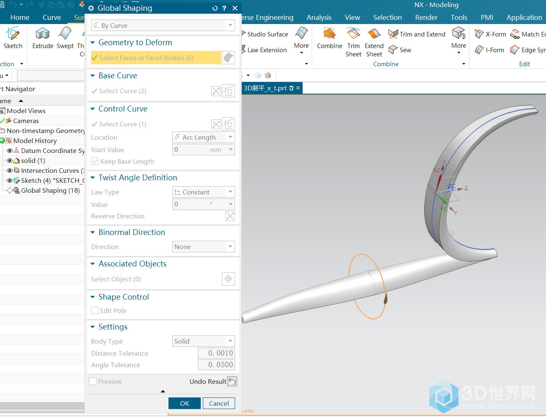Open the Arc Length location dropdown
The width and height of the screenshot is (546, 419).
[204, 137]
